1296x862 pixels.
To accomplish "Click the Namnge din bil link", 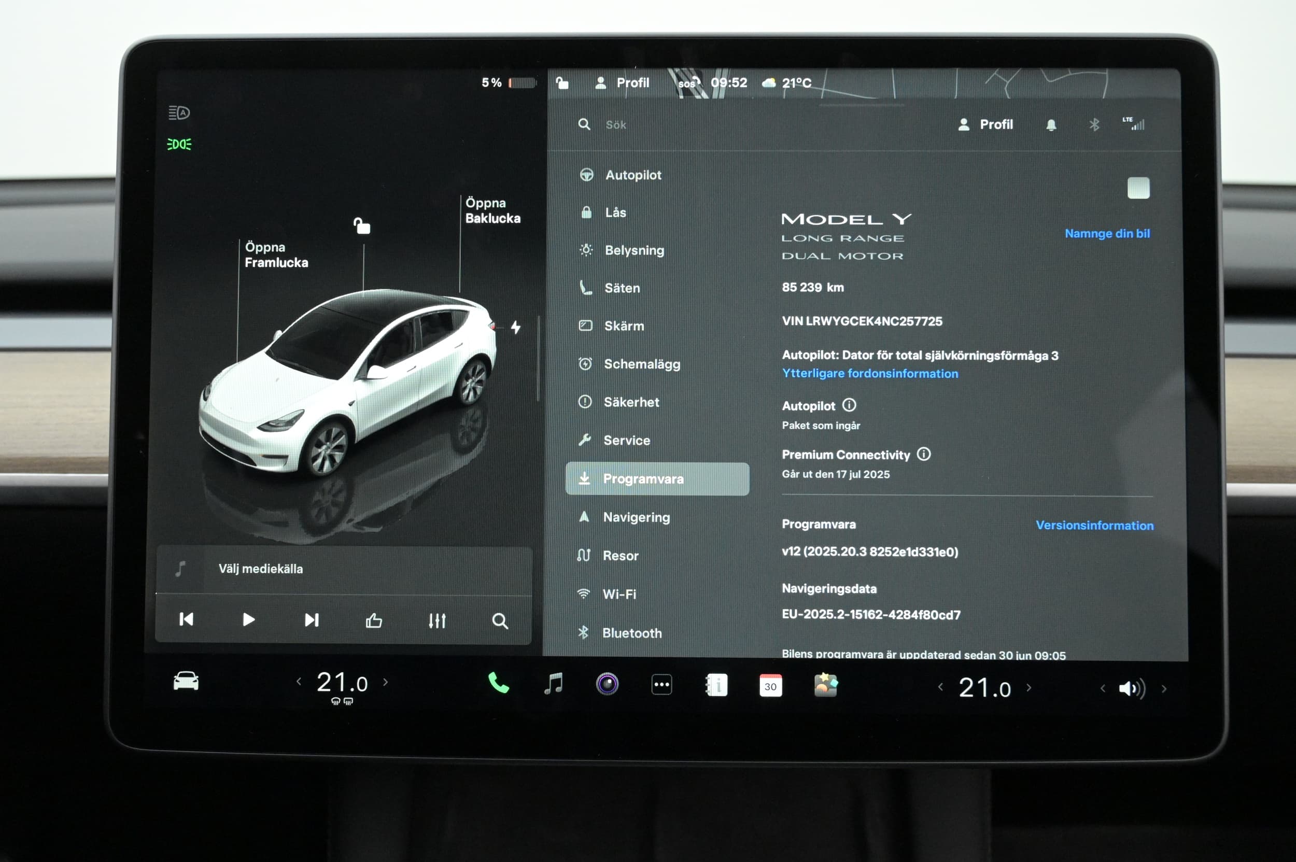I will tap(1107, 234).
